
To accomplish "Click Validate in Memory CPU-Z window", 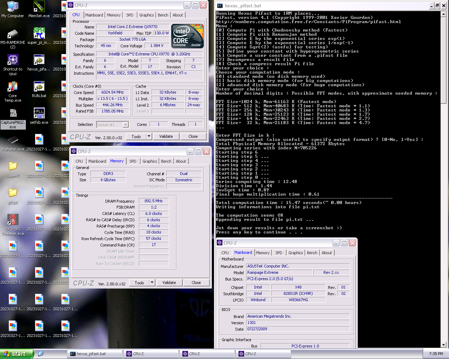I will (x=169, y=283).
